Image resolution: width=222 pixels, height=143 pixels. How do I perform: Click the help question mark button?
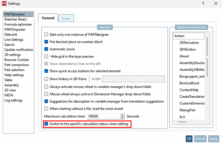(203, 3)
